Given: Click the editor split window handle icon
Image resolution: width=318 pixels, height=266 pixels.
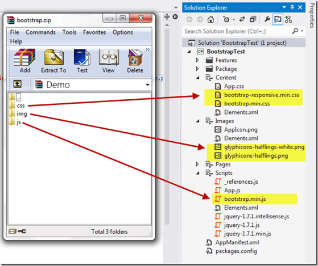Looking at the screenshot, I should 167,16.
